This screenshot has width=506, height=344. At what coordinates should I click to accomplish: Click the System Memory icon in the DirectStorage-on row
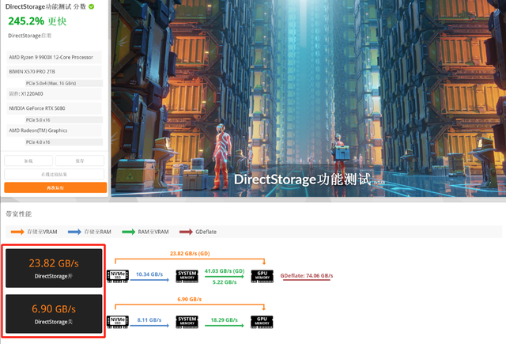point(187,276)
